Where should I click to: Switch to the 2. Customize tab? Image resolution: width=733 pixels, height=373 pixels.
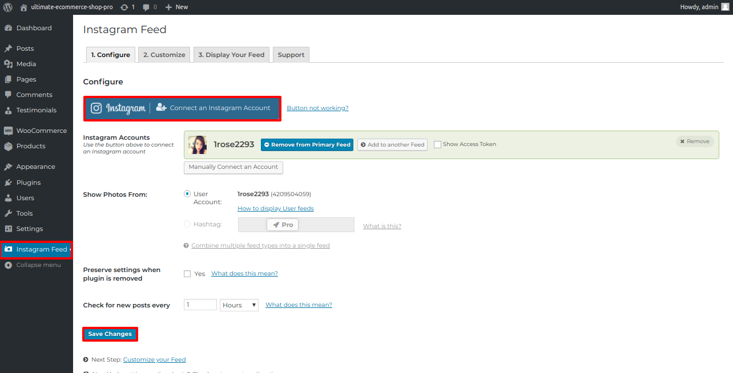click(x=164, y=55)
